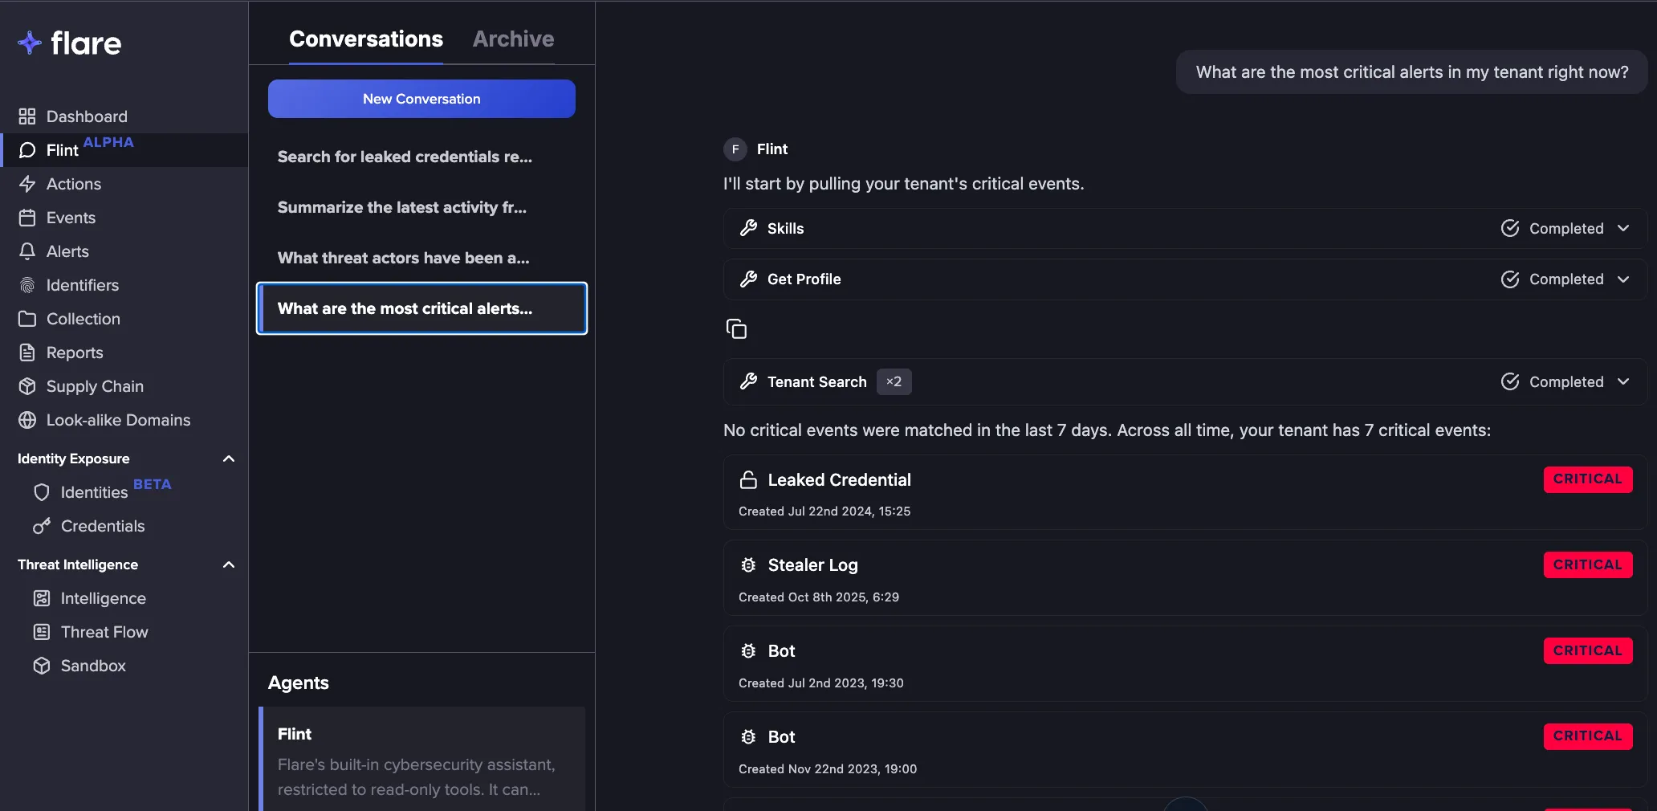Select 'What are the most critical alerts' conversation
The width and height of the screenshot is (1657, 811).
pyautogui.click(x=421, y=308)
